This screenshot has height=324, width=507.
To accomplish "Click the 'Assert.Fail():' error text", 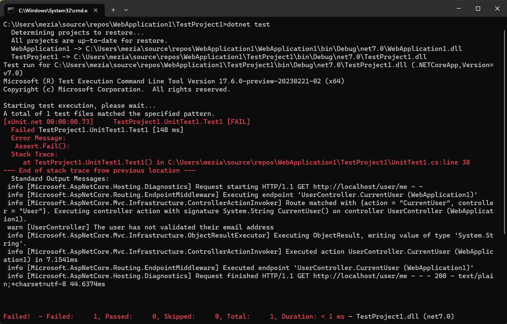I will click(42, 146).
